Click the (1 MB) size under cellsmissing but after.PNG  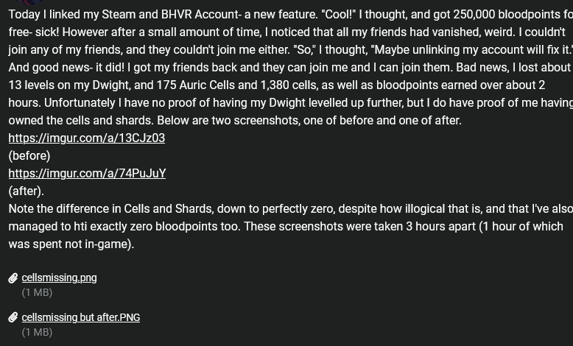tap(37, 333)
